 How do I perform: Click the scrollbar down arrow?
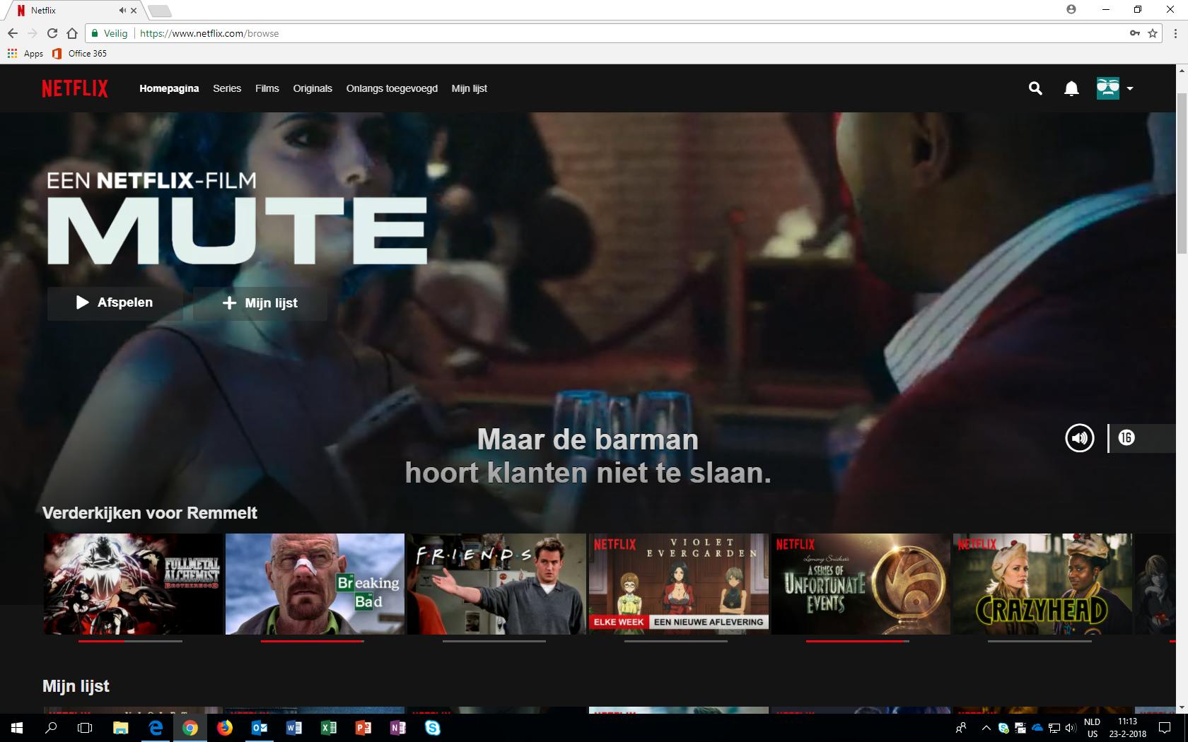(1182, 707)
